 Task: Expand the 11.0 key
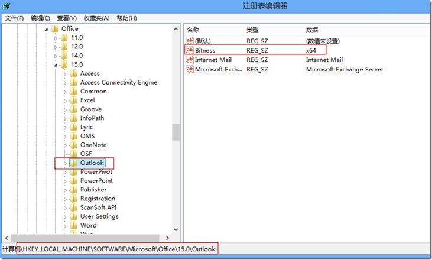(x=56, y=38)
